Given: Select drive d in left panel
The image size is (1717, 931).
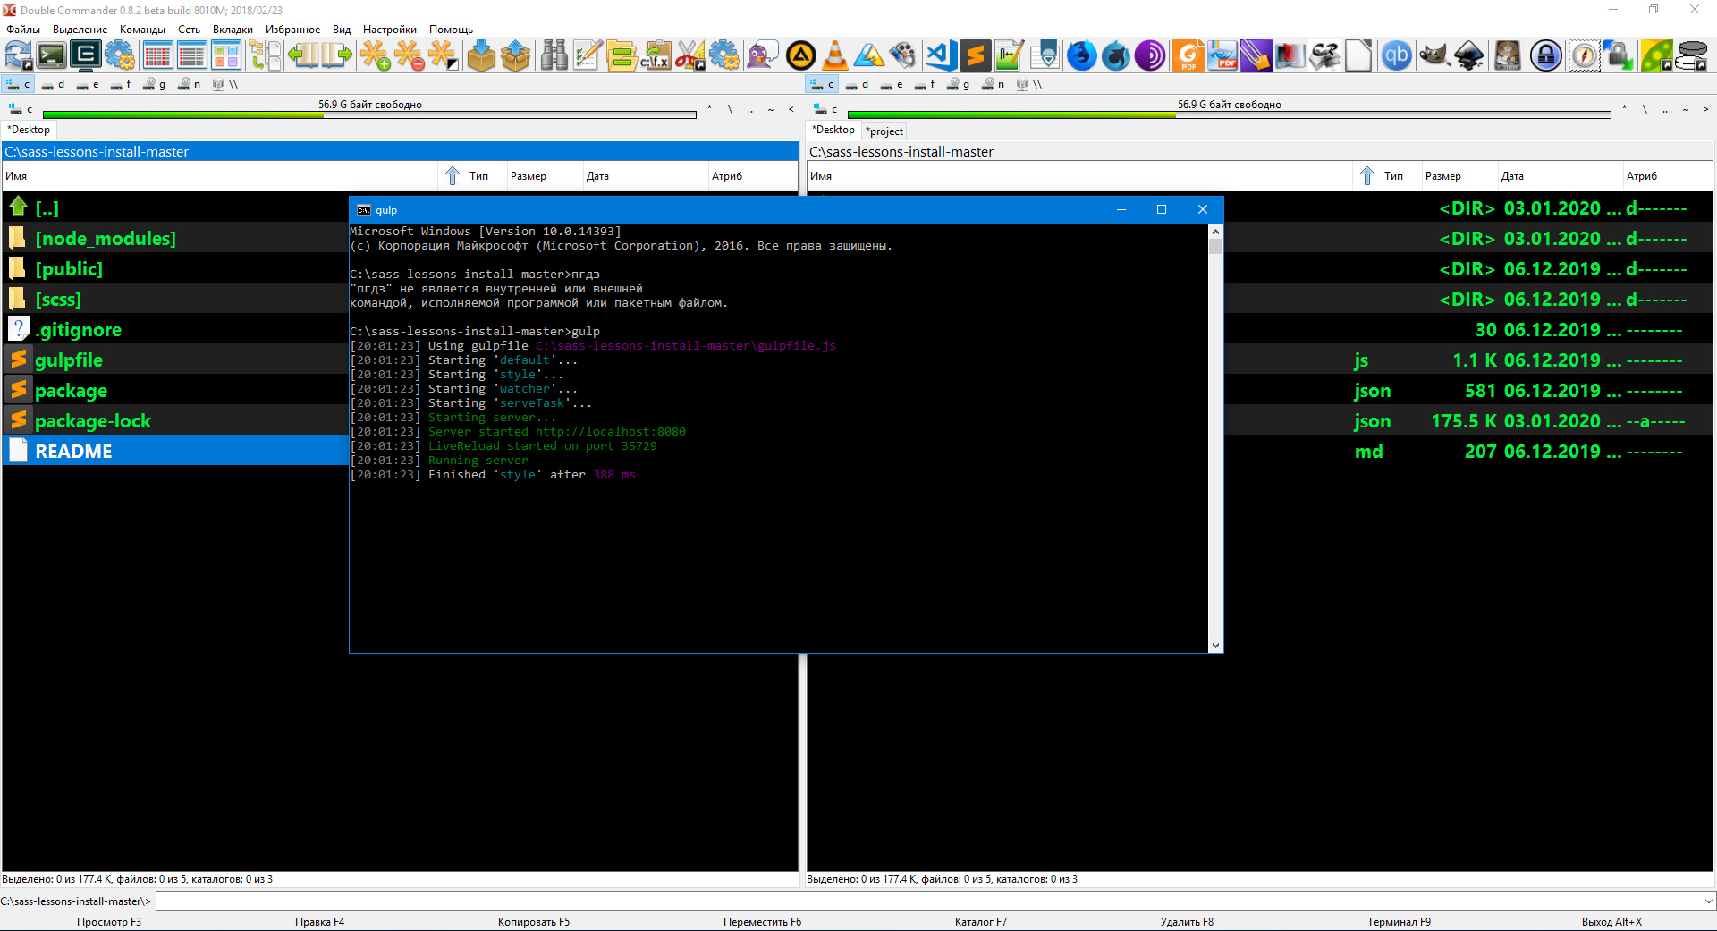Looking at the screenshot, I should pyautogui.click(x=53, y=85).
